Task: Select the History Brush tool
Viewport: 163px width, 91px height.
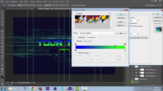Action: [x=2, y=40]
